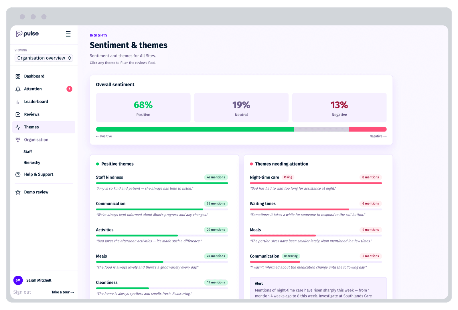Click the Staff kindness green progress bar

pos(162,183)
